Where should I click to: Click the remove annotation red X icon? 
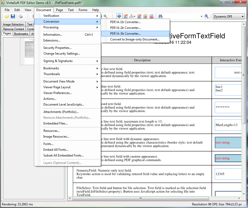point(151,16)
